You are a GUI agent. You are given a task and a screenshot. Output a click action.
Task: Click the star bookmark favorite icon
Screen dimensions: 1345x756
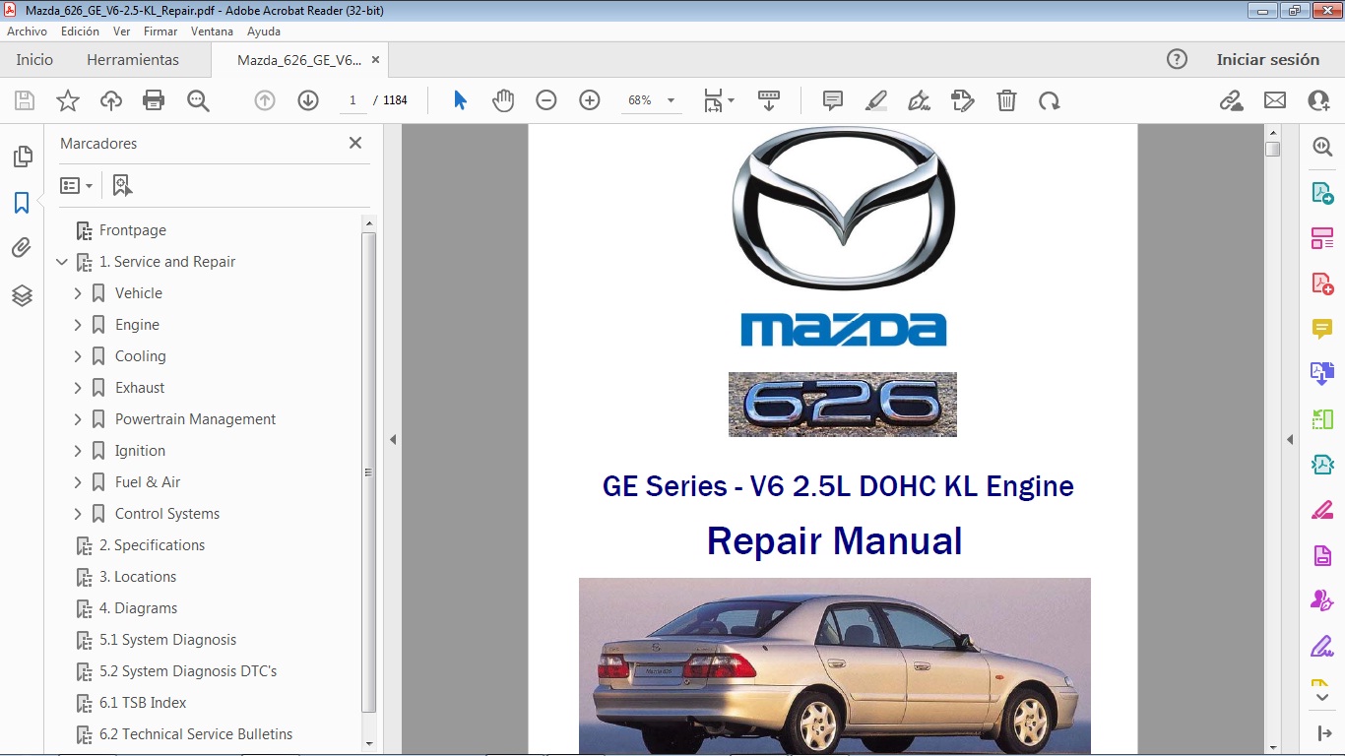[68, 100]
